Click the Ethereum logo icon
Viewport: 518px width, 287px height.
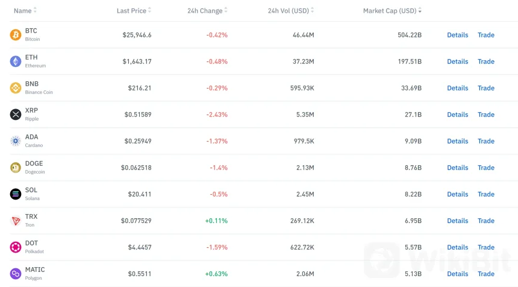[16, 61]
